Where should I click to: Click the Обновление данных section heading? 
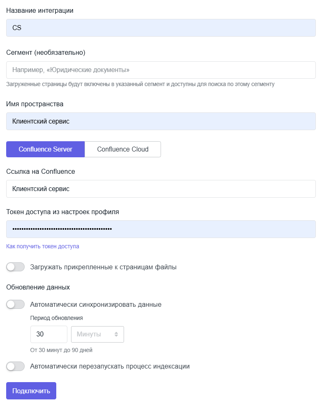click(38, 287)
